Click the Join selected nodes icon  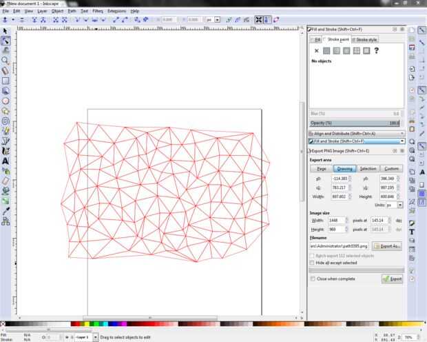(34, 19)
